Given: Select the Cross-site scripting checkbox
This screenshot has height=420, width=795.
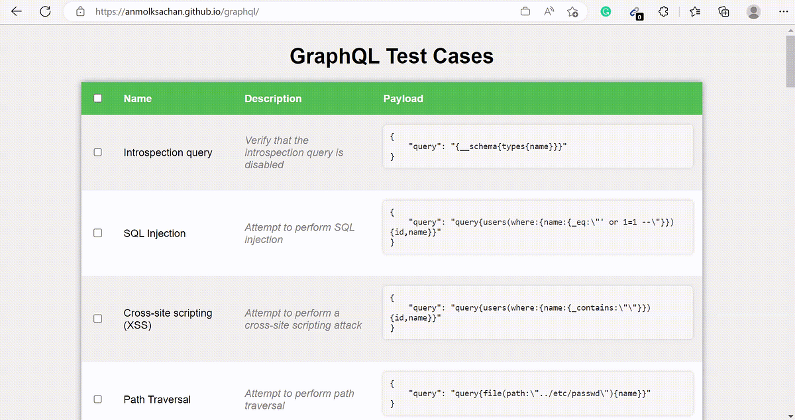Looking at the screenshot, I should click(x=97, y=318).
